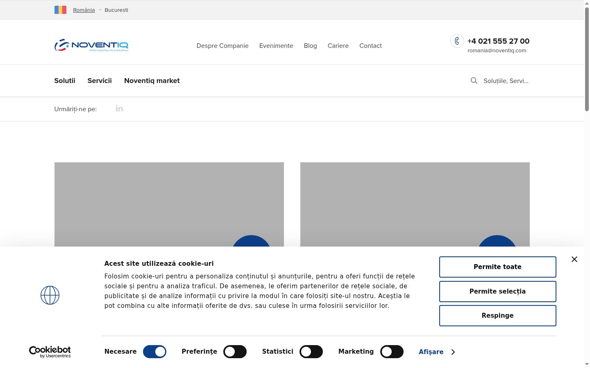
Task: Enable the Preferințe cookie switch
Action: (x=235, y=352)
